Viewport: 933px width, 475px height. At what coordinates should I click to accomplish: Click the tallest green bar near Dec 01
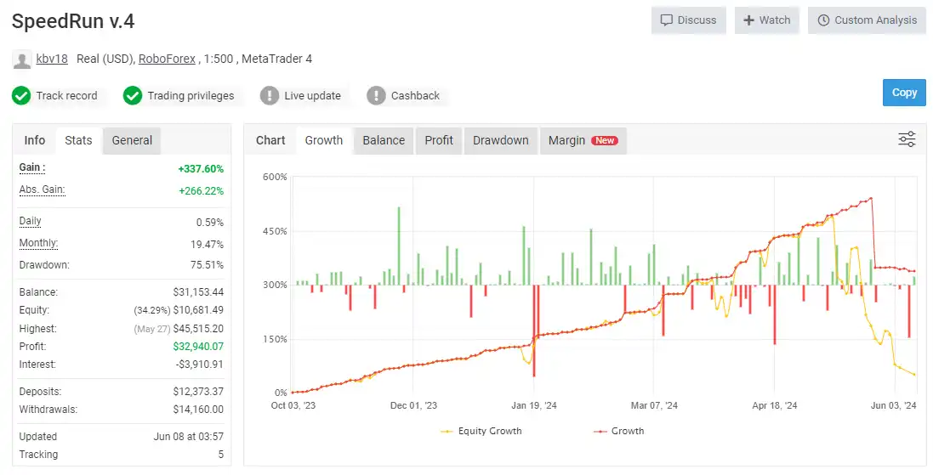point(398,245)
